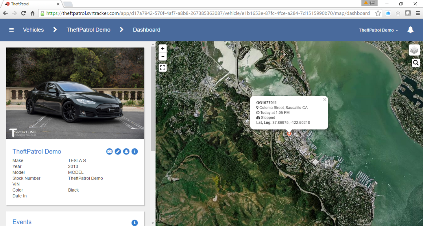423x226 pixels.
Task: Open the notifications bell in the header
Action: (410, 30)
